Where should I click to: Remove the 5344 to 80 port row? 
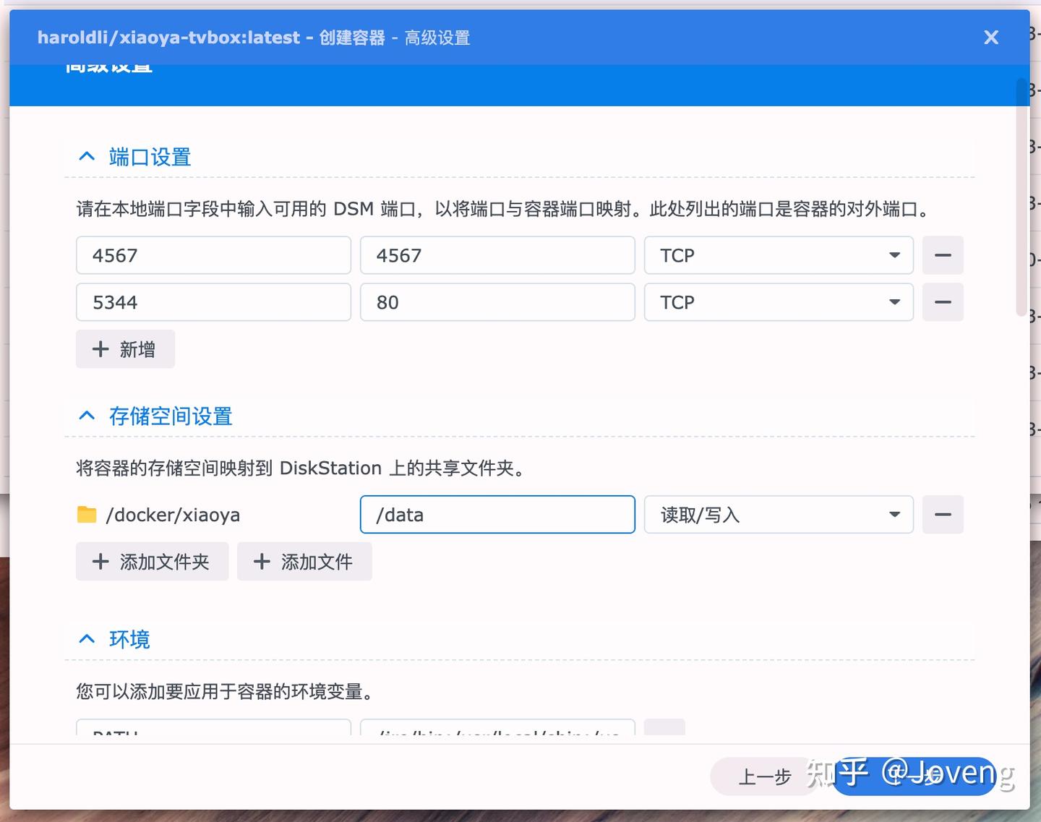[x=943, y=302]
